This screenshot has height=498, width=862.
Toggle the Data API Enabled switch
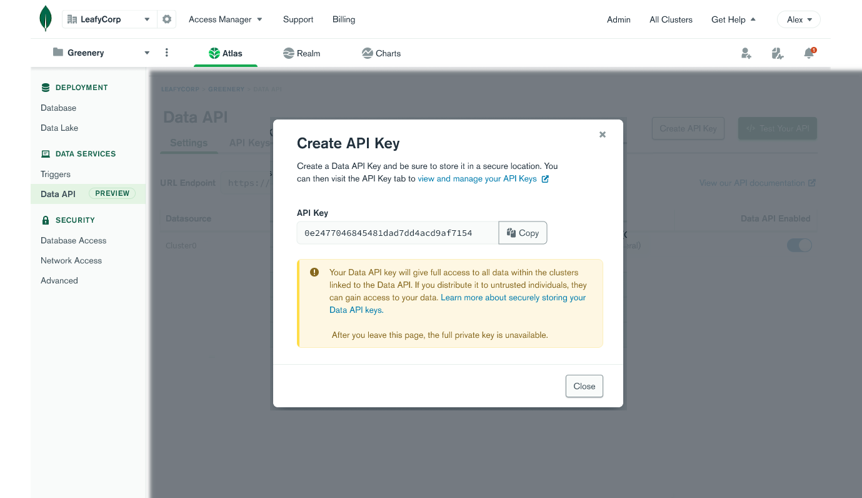click(799, 245)
